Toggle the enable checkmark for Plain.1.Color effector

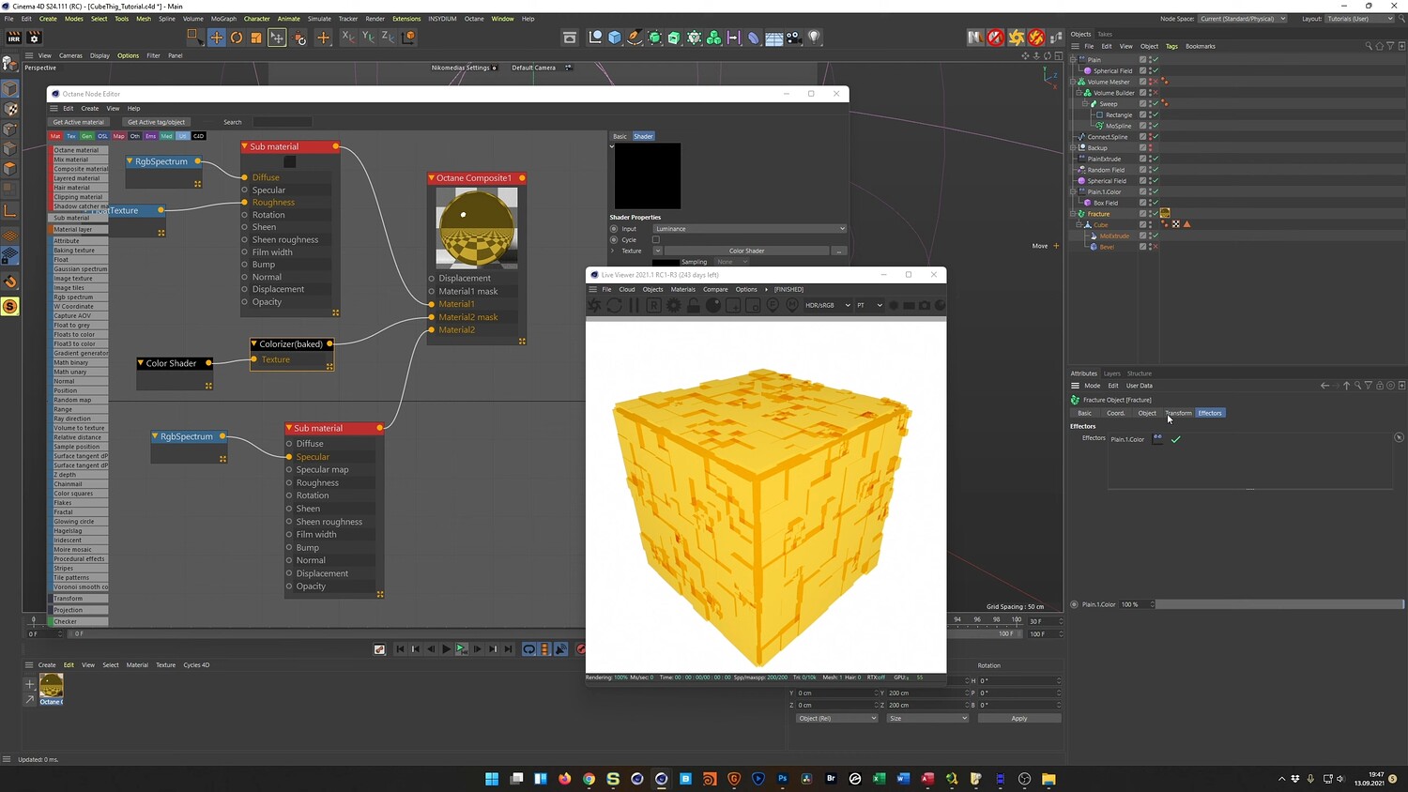(1175, 439)
